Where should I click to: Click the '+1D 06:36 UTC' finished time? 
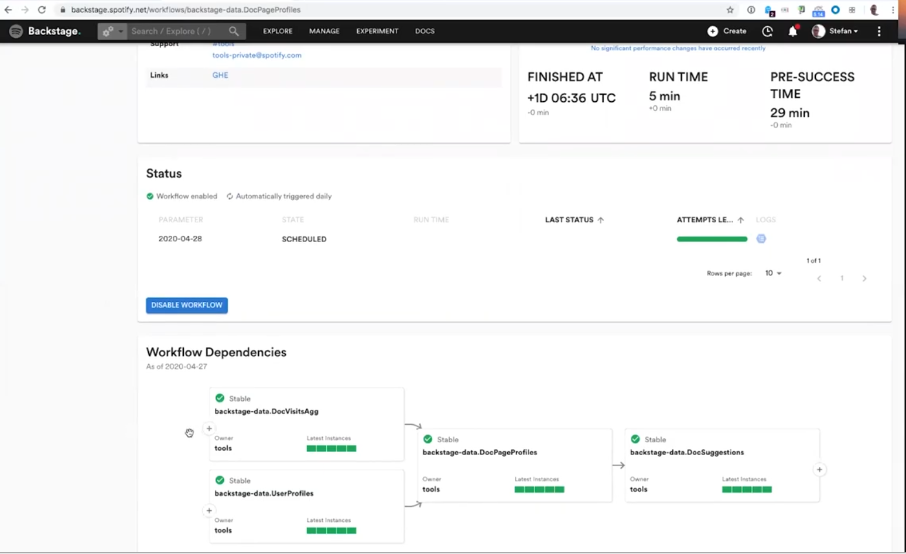[x=572, y=98]
